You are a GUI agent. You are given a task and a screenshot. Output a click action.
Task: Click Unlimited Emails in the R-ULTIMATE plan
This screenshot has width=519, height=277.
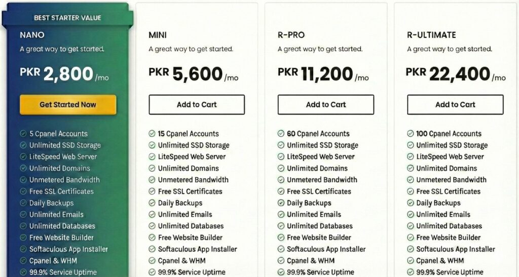(443, 214)
